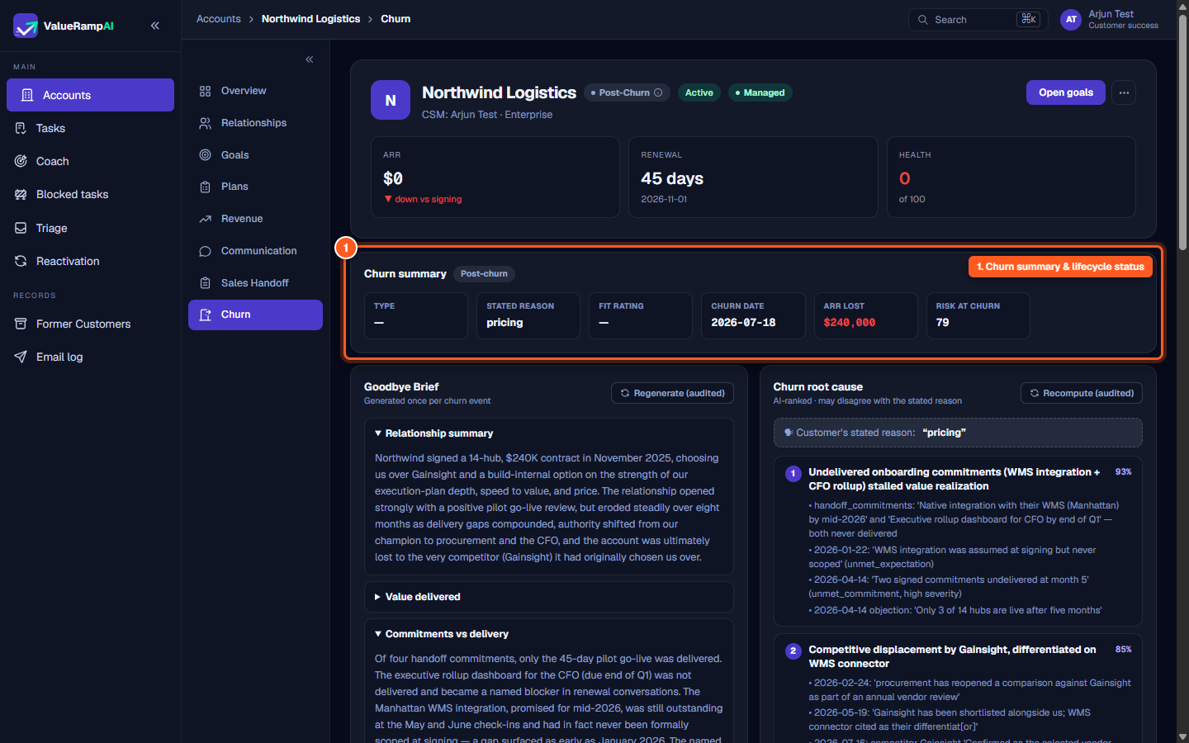Click the Plans clipboard icon
Image resolution: width=1189 pixels, height=743 pixels.
[x=206, y=187]
